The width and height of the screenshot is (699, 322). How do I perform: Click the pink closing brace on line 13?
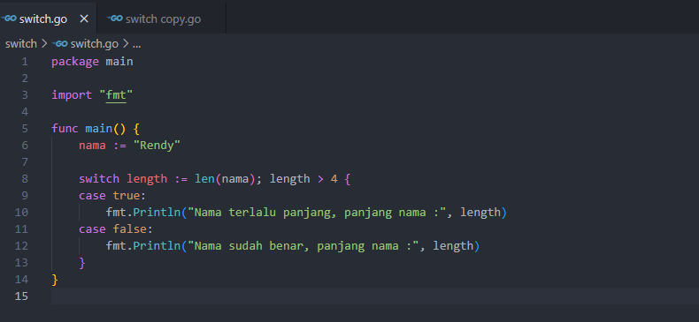click(x=82, y=263)
